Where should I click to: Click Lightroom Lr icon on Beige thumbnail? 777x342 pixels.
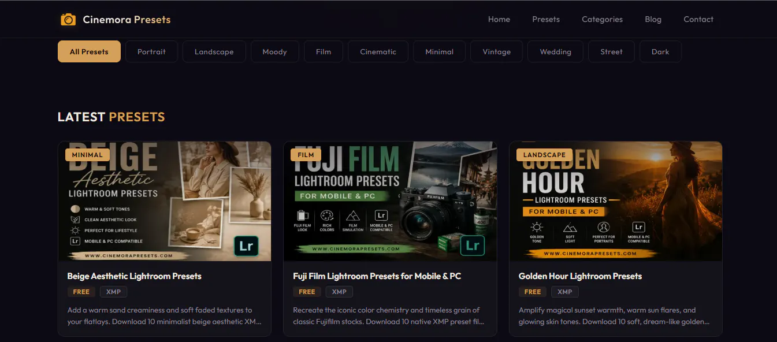(246, 246)
